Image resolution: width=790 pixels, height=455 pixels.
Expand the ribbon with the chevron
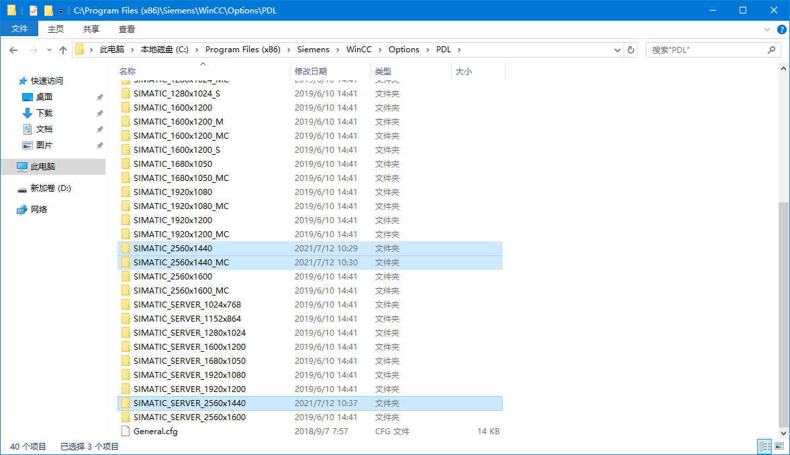coord(767,29)
